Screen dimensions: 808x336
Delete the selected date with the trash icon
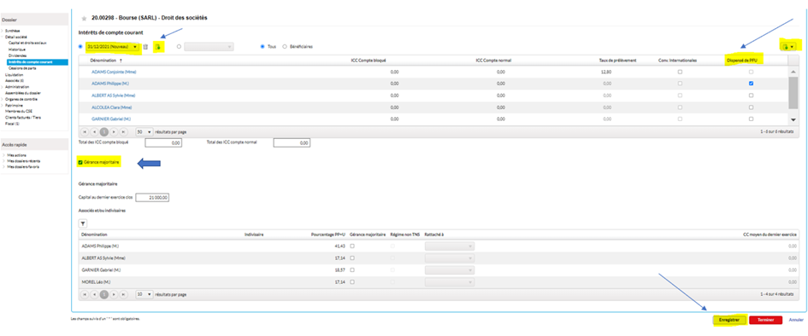146,47
